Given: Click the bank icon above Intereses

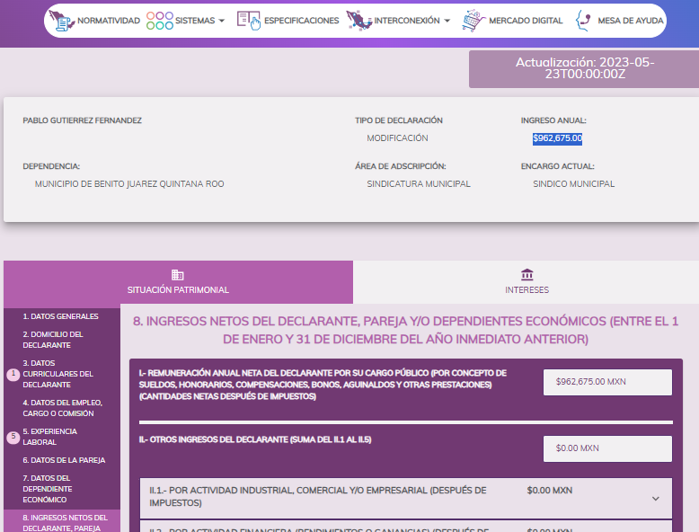Looking at the screenshot, I should pyautogui.click(x=526, y=275).
